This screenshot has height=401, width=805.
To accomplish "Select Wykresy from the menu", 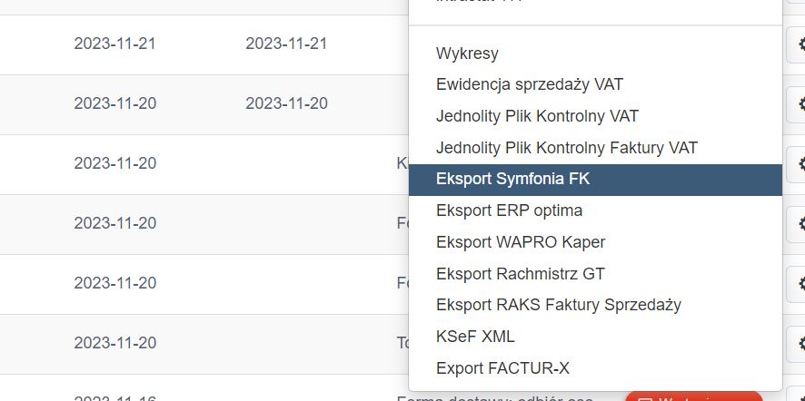I will click(467, 54).
